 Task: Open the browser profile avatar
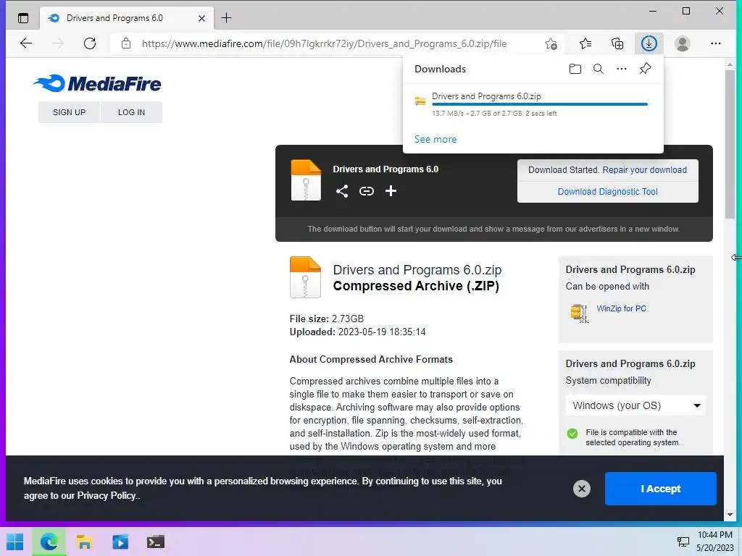coord(682,43)
